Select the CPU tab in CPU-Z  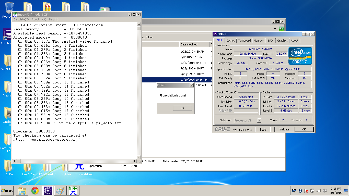(x=219, y=40)
